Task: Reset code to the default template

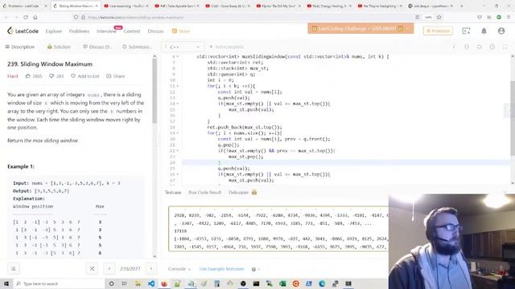Action: coord(480,47)
